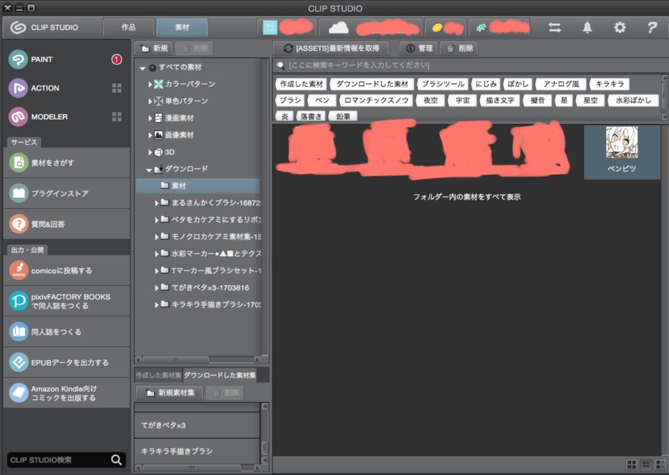Viewport: 669px width, 475px height.
Task: Select Tマーカー風ブラシセット folder row
Action: click(x=208, y=270)
